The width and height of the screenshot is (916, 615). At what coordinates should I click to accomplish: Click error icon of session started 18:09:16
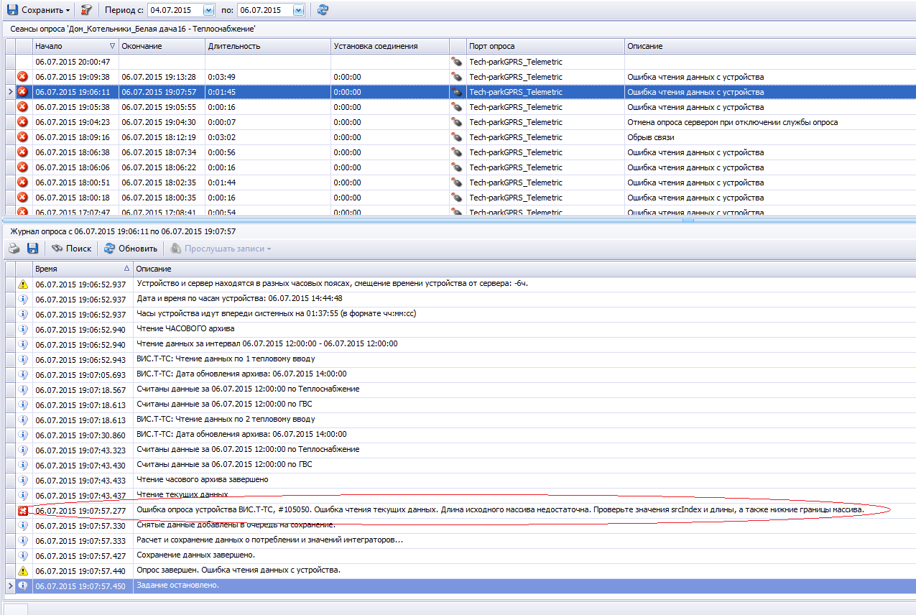(22, 137)
